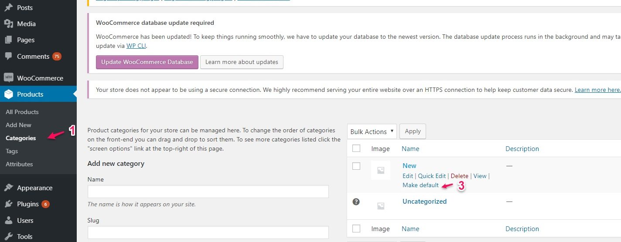Sort by Description in table header
This screenshot has width=621, height=242.
pyautogui.click(x=522, y=148)
